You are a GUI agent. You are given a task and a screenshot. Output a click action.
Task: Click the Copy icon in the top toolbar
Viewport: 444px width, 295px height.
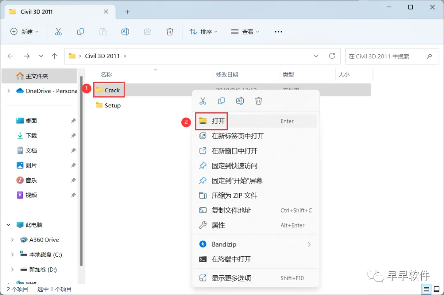pos(81,32)
